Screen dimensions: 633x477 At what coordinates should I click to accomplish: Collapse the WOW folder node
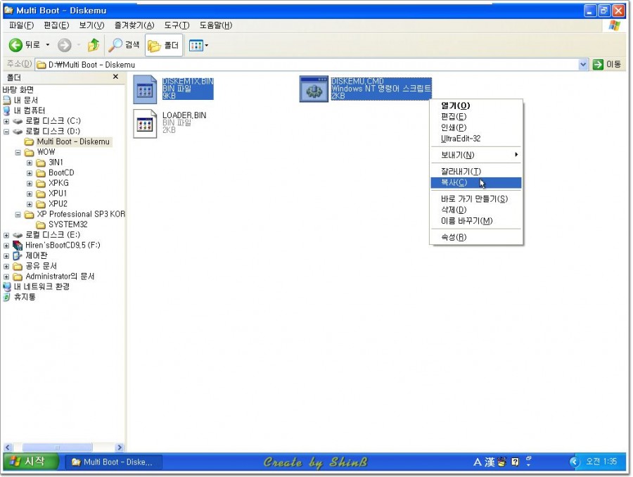(18, 152)
